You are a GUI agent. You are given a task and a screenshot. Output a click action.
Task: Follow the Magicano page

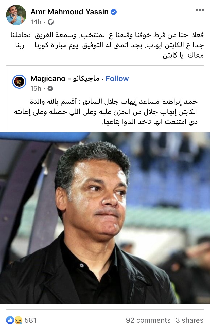pyautogui.click(x=117, y=79)
